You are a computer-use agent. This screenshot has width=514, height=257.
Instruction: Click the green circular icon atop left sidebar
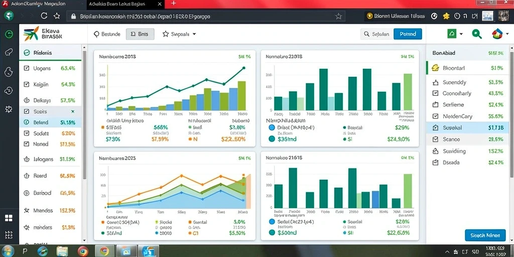pyautogui.click(x=9, y=34)
